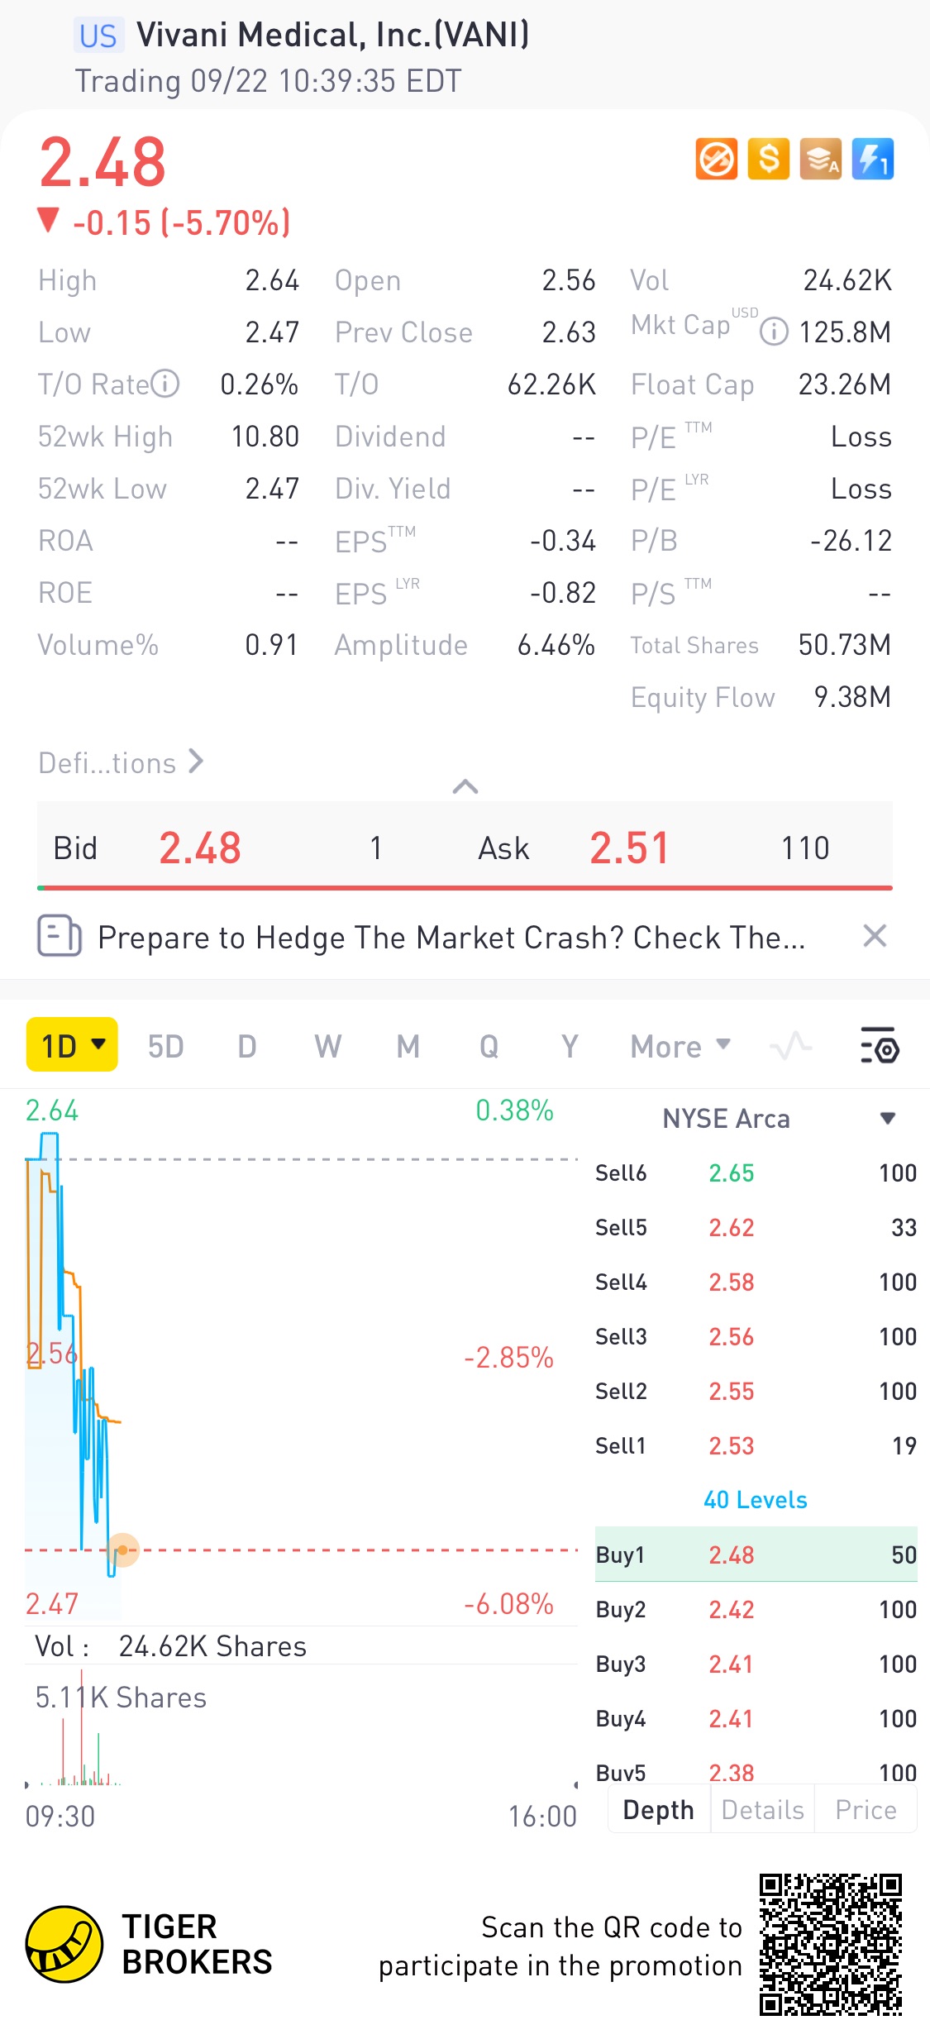Collapse the stock details panel
This screenshot has height=2044, width=930.
tap(465, 786)
